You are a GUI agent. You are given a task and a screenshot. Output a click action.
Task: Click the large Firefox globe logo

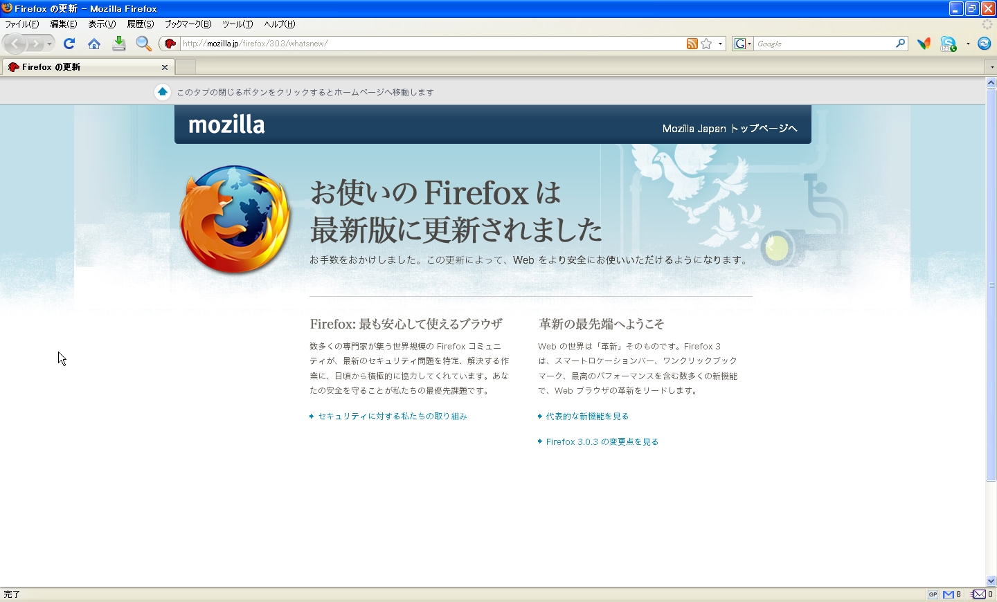click(235, 219)
